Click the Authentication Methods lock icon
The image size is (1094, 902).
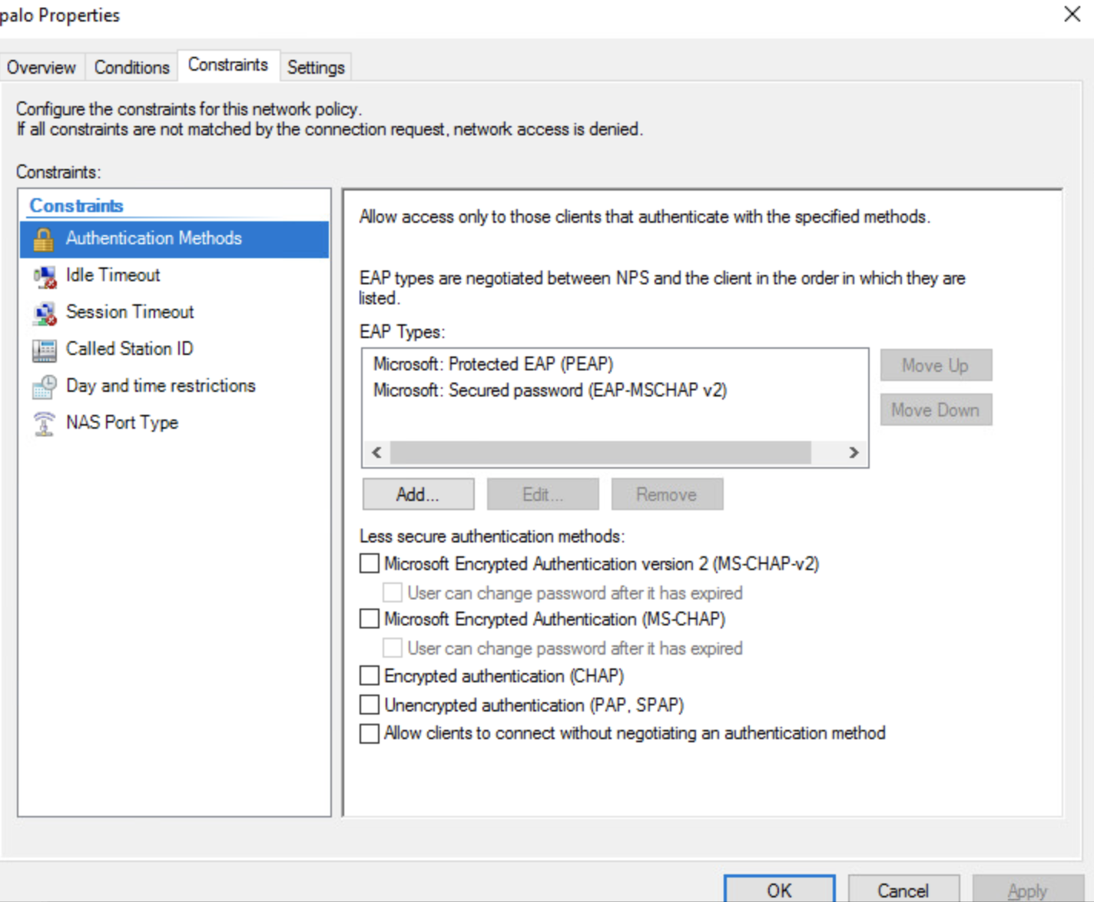point(44,240)
